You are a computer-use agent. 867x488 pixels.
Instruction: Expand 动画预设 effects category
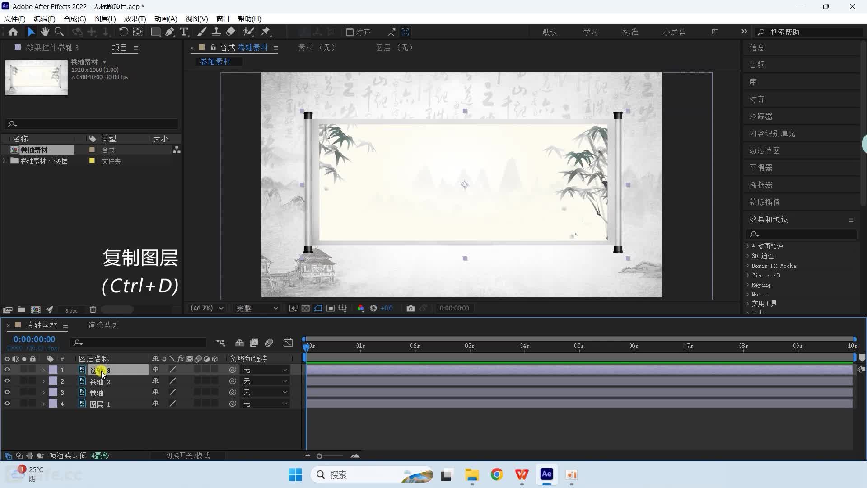point(748,246)
